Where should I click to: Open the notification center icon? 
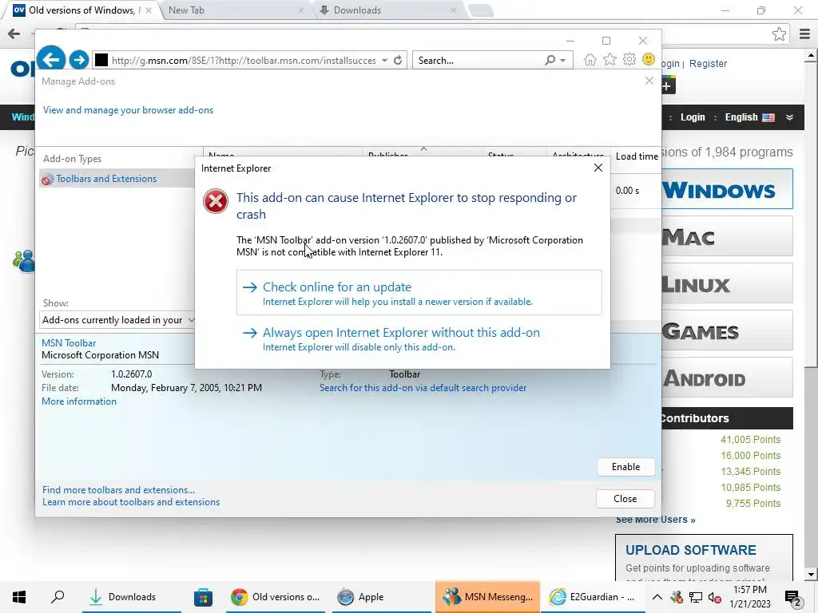pyautogui.click(x=792, y=598)
